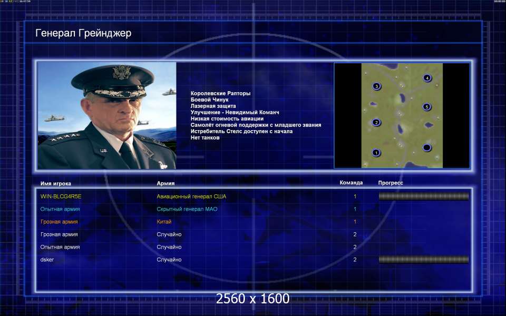The image size is (506, 316).
Task: Click dsker's loading progress bar
Action: pos(423,260)
